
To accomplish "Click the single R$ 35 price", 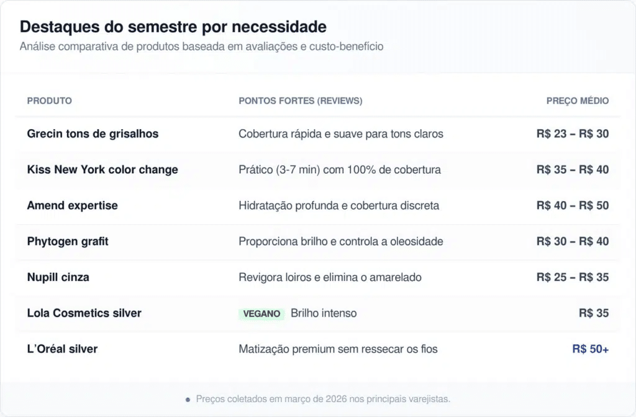I will pyautogui.click(x=594, y=313).
